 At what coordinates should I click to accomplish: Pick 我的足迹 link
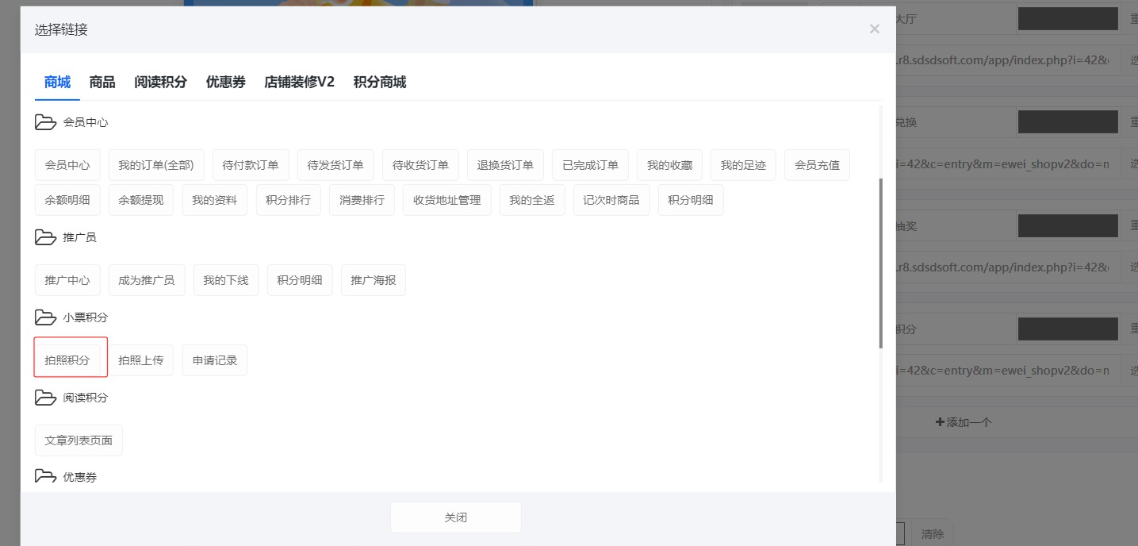pos(743,165)
